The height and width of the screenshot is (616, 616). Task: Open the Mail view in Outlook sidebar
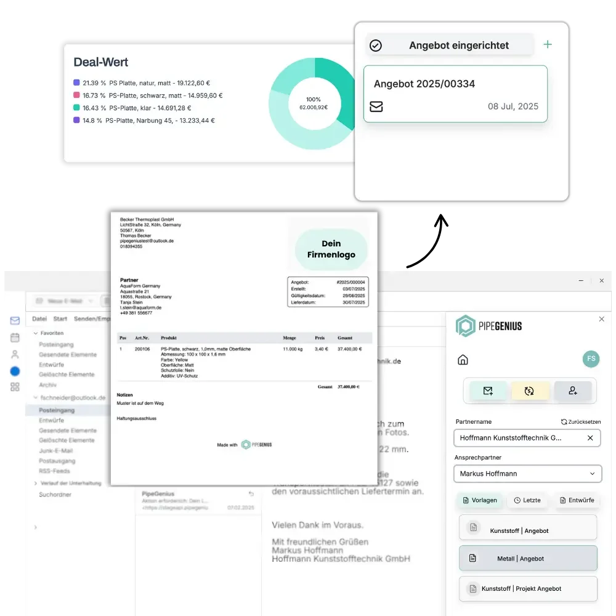pos(15,320)
